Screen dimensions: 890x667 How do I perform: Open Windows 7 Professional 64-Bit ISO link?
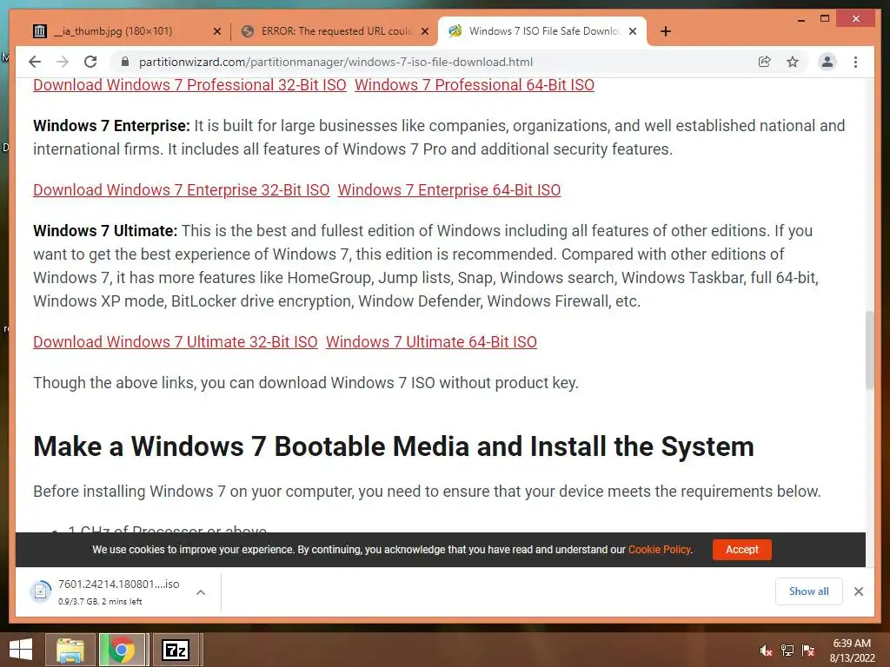pyautogui.click(x=475, y=85)
